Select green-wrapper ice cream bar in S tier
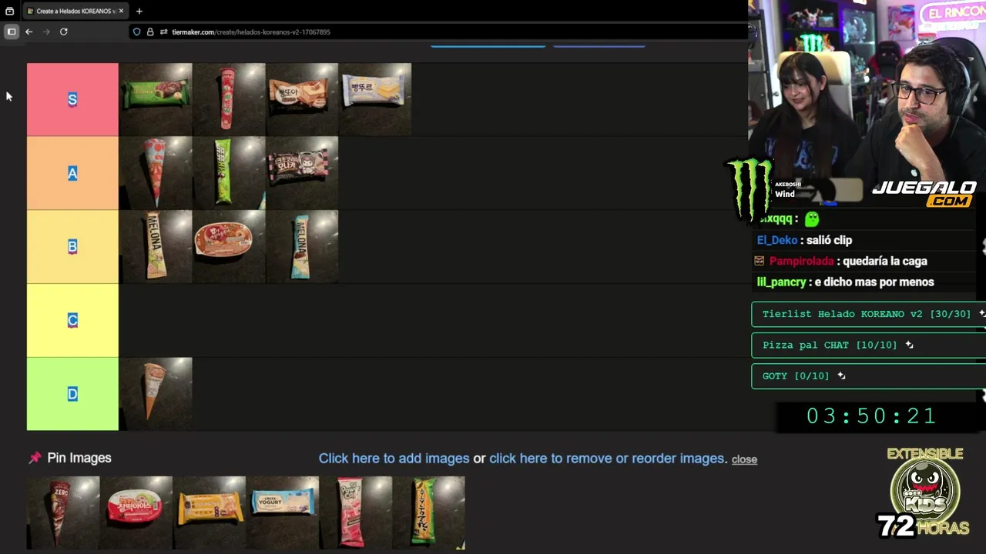This screenshot has height=554, width=986. [156, 99]
